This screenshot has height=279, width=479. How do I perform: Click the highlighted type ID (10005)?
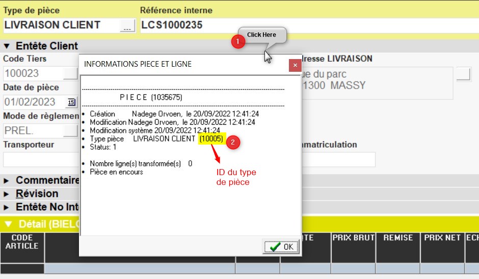[x=211, y=139]
